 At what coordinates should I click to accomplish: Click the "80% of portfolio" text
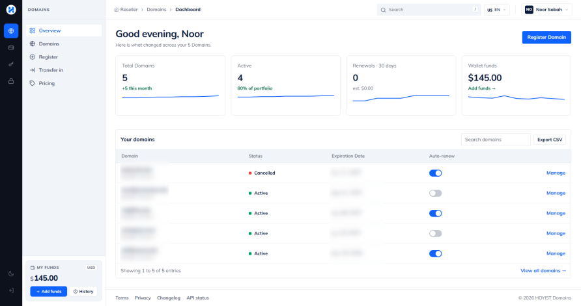[255, 88]
